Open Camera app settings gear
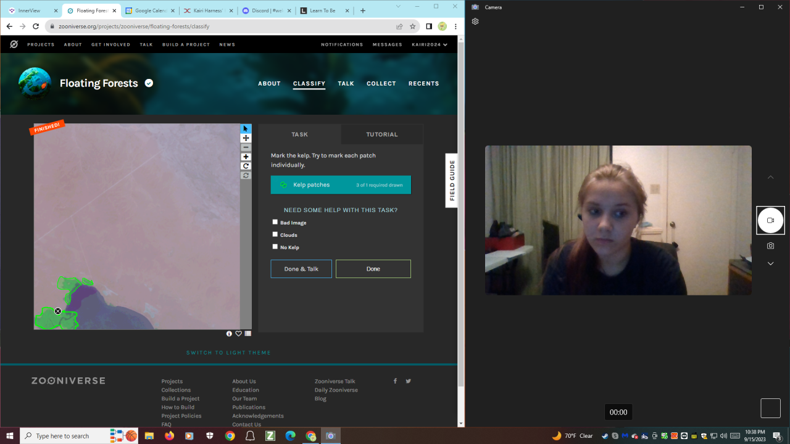The image size is (790, 444). coord(475,21)
